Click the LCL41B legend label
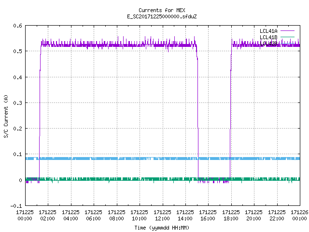The image size is (309, 232). point(268,37)
